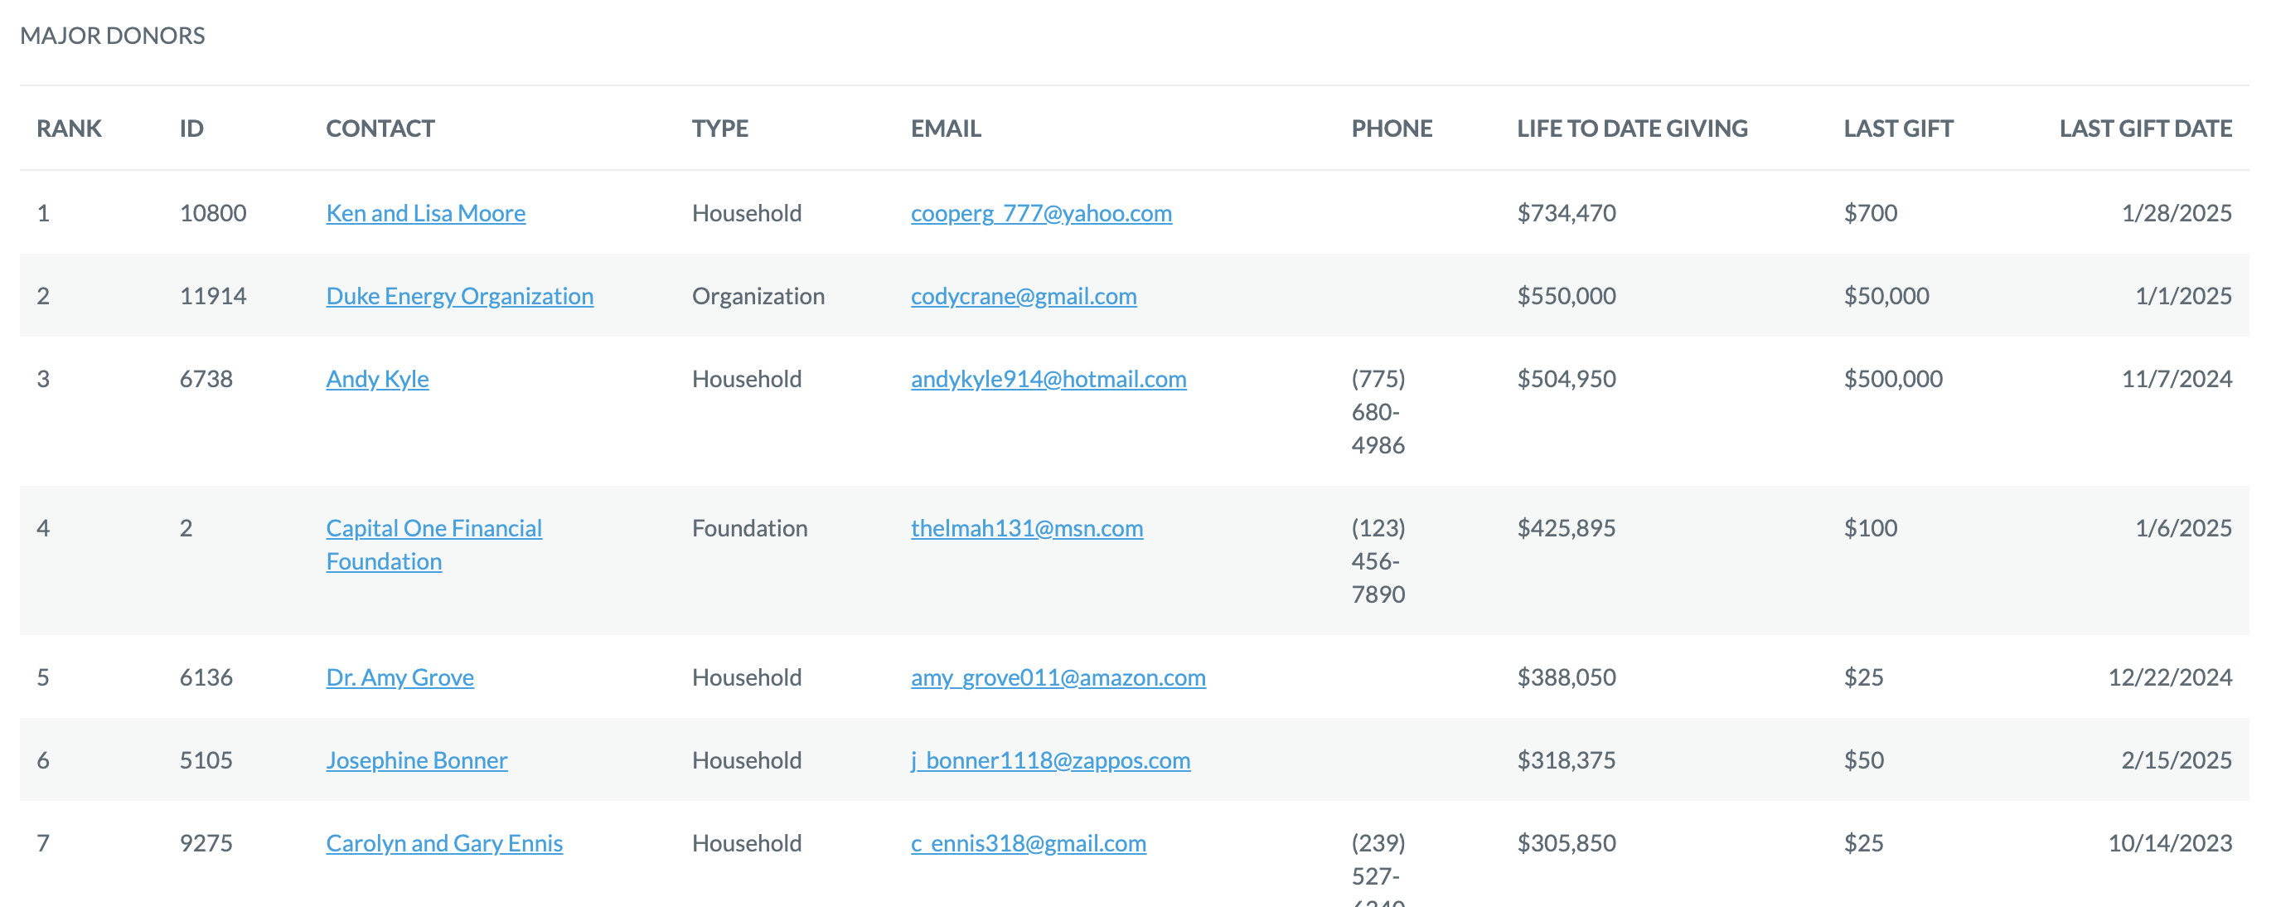This screenshot has height=907, width=2276.
Task: Email andykyle914@hotmail.com
Action: coord(1048,379)
